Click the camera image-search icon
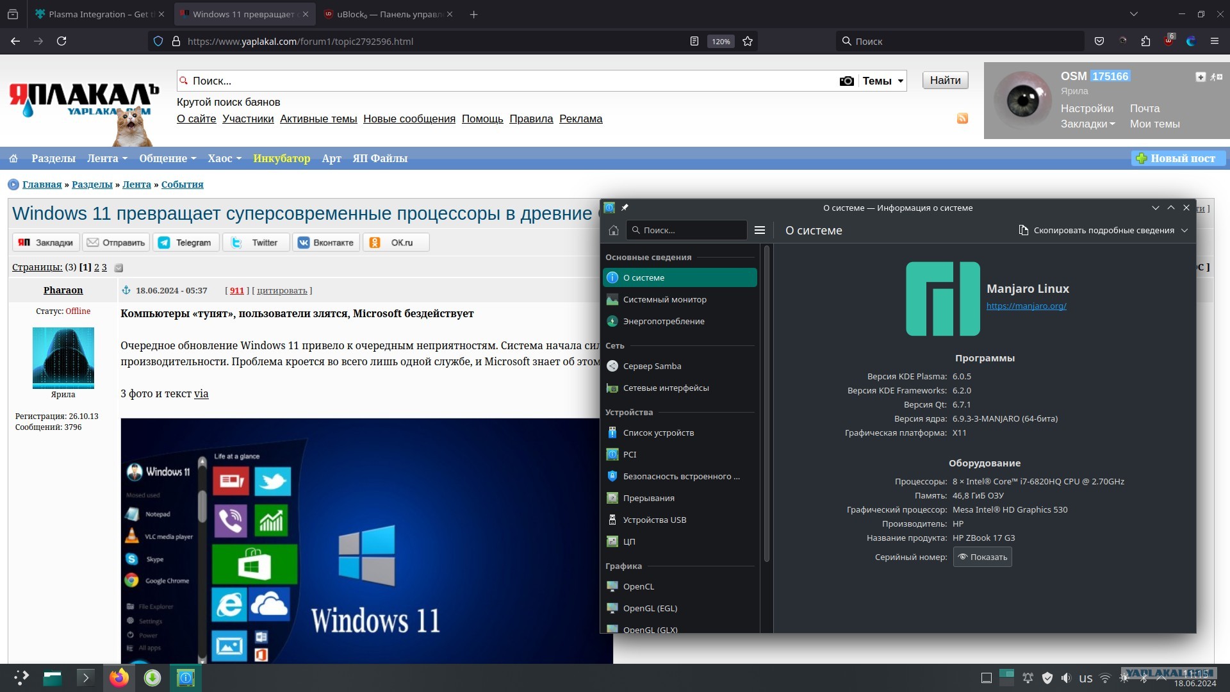This screenshot has height=692, width=1230. [846, 81]
